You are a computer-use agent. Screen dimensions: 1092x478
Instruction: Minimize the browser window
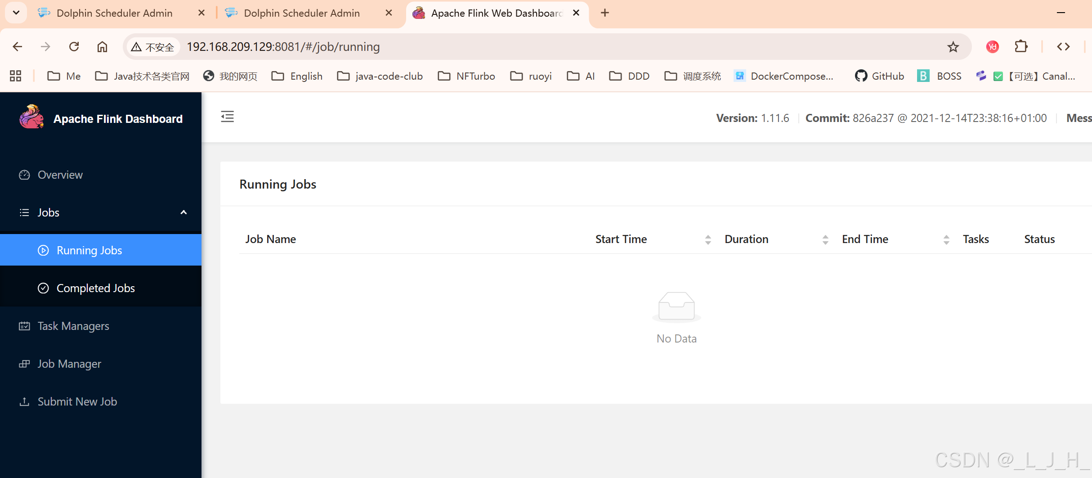pos(1061,13)
